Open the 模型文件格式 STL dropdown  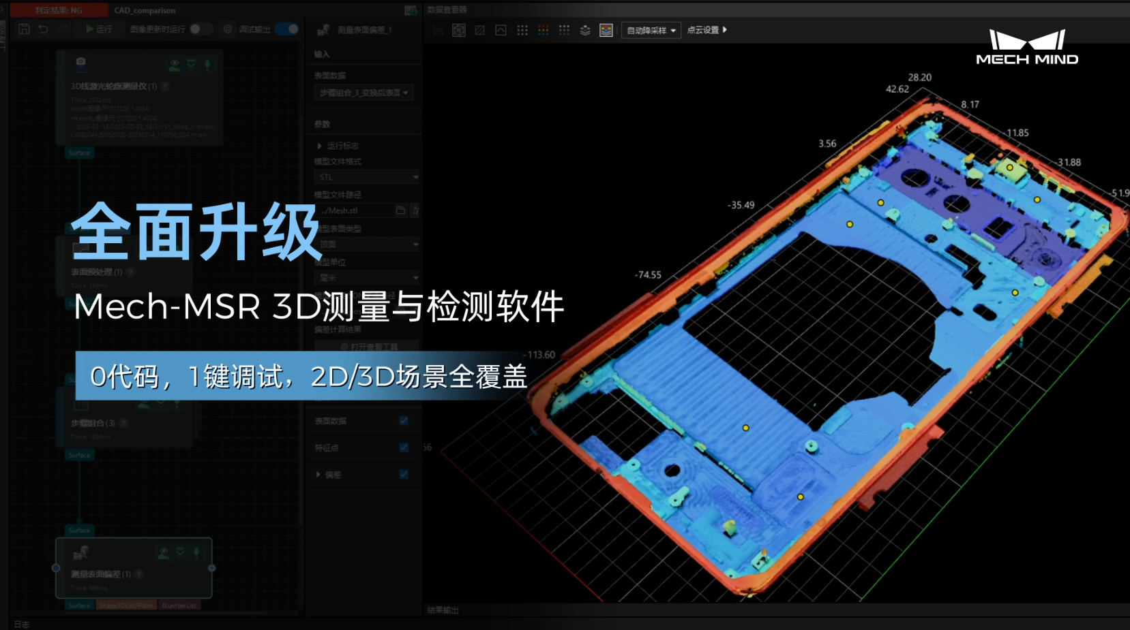point(366,176)
